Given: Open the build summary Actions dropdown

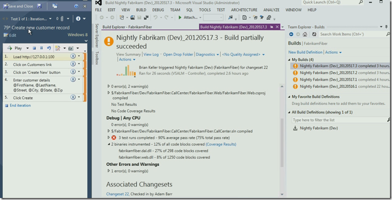Looking at the screenshot, I should tap(127, 60).
